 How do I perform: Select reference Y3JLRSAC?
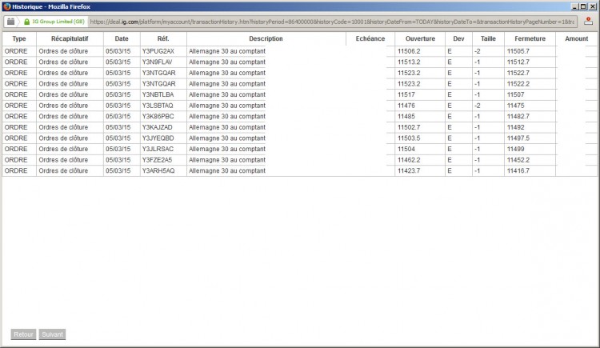tap(158, 149)
